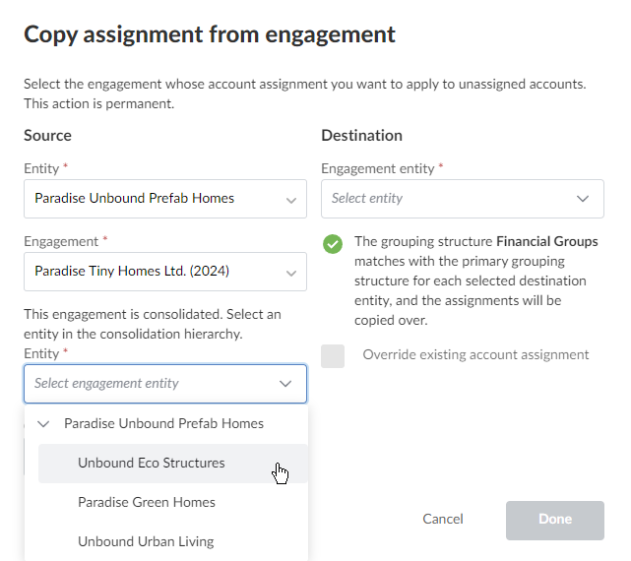Click the chevron in Select engagement entity box
Viewport: 631px width, 561px height.
[285, 384]
